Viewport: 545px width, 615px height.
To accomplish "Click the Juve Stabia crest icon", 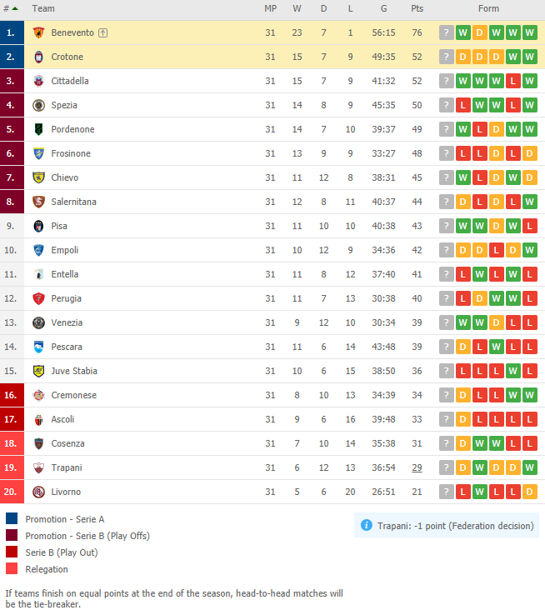I will (x=38, y=371).
